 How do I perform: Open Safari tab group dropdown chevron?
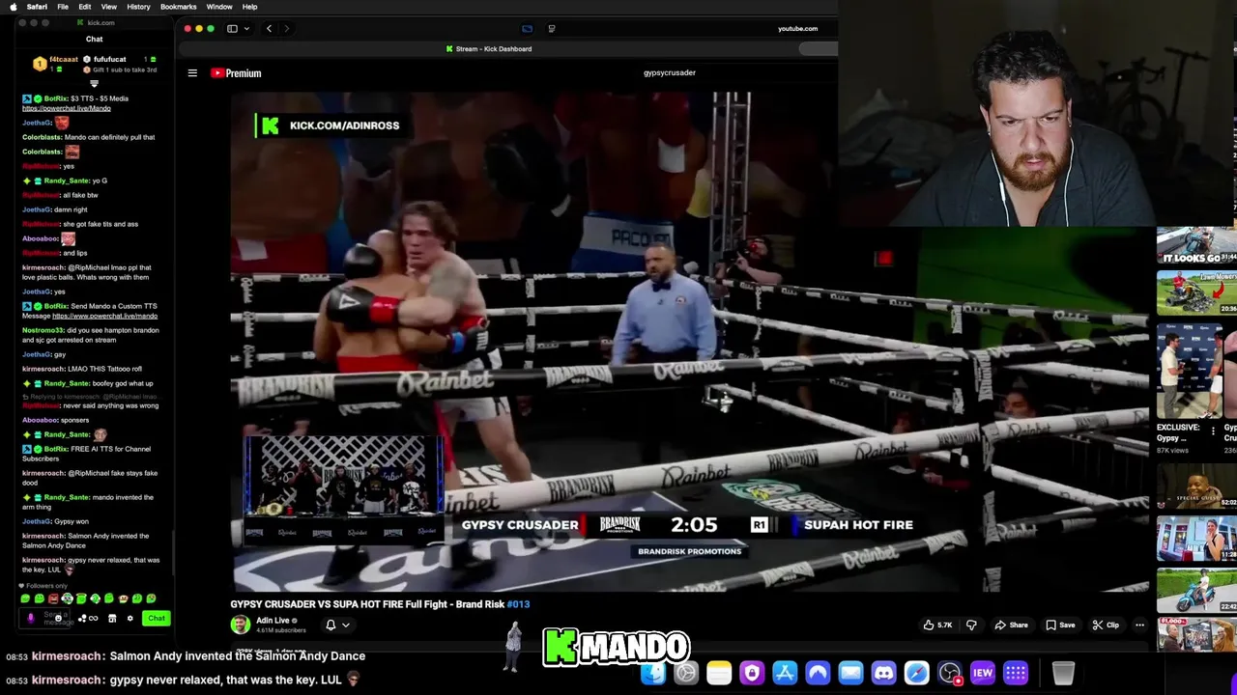pyautogui.click(x=246, y=28)
